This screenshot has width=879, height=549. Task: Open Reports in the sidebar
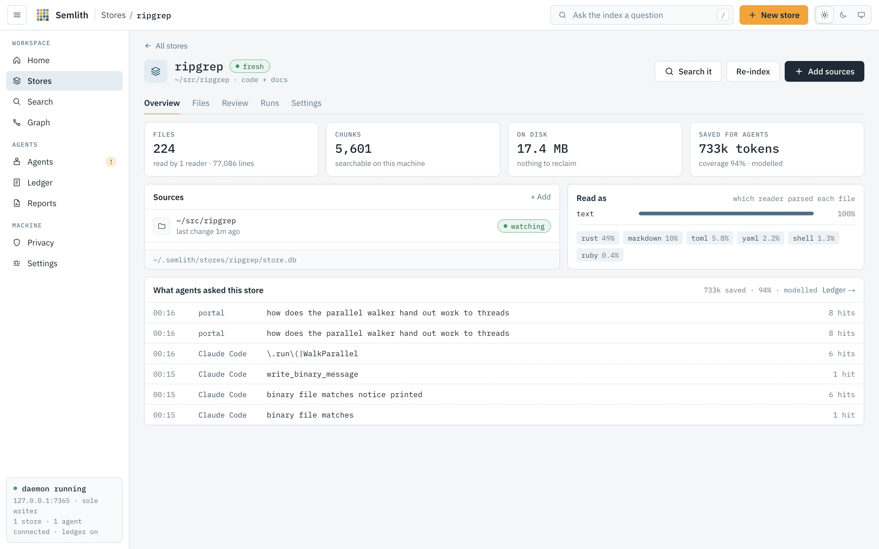[x=64, y=203]
